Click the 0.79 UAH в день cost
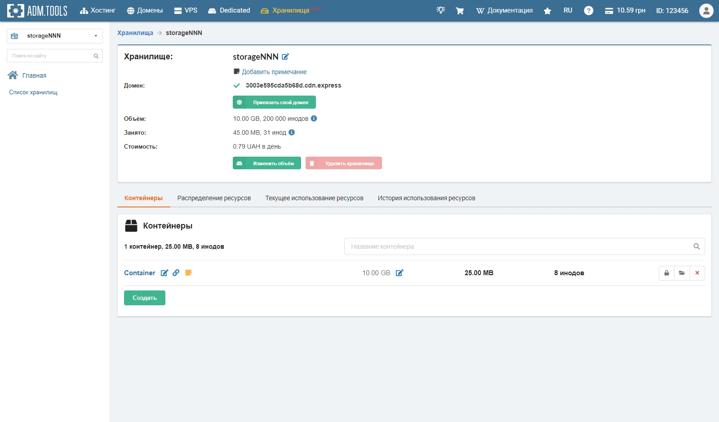The image size is (719, 422). pyautogui.click(x=257, y=146)
